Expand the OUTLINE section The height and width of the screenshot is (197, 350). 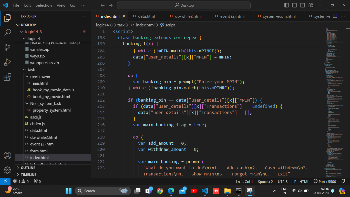pyautogui.click(x=28, y=168)
